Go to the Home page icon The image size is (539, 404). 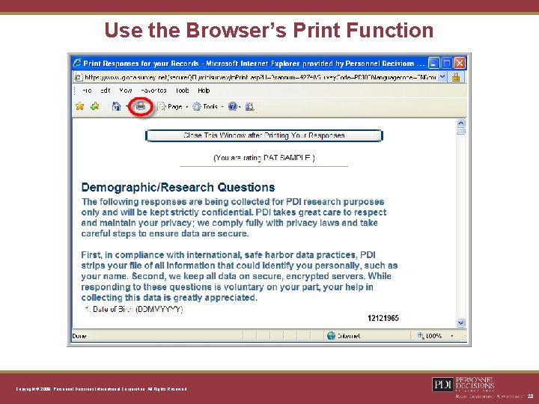point(116,106)
